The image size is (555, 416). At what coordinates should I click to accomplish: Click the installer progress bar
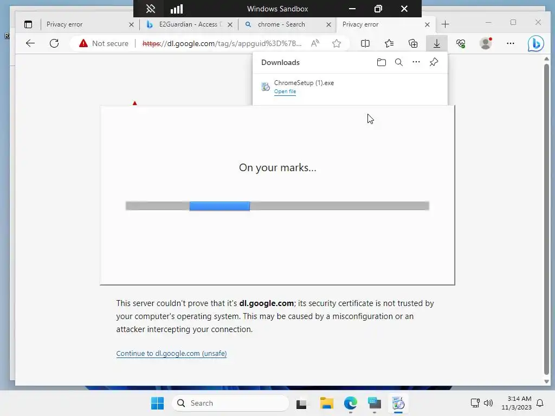tap(277, 206)
